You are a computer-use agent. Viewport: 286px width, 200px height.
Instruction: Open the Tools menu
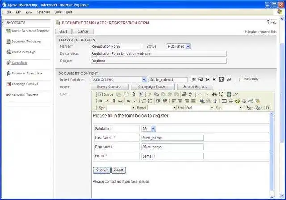58,12
